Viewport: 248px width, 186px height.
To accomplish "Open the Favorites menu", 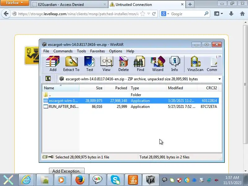I will click(x=97, y=51).
